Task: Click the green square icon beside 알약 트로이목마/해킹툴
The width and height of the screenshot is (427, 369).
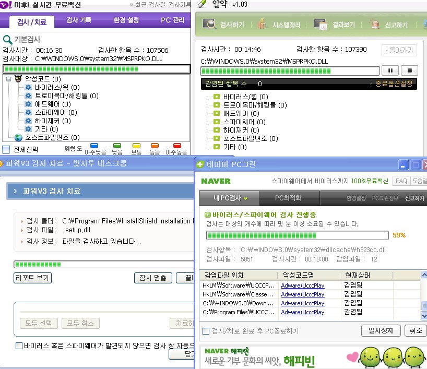Action: pos(217,105)
